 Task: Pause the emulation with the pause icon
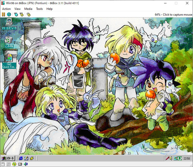point(3,14)
